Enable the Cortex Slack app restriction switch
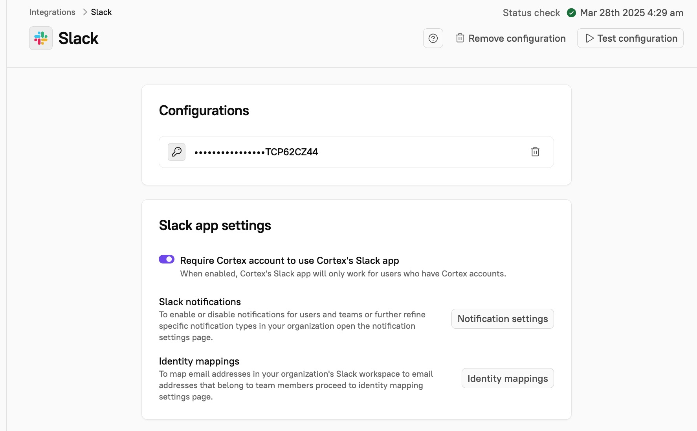This screenshot has width=697, height=431. [166, 259]
